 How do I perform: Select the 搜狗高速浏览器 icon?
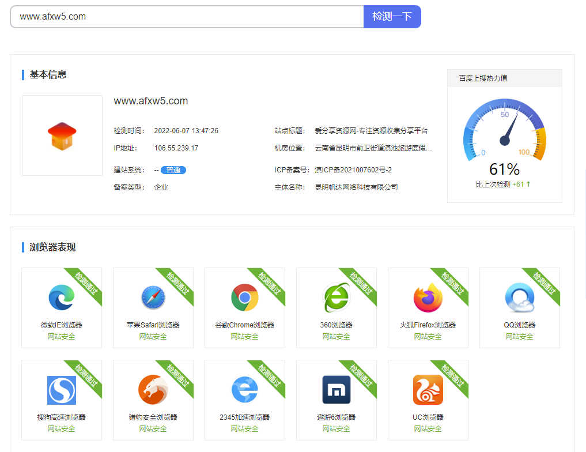[x=62, y=390]
